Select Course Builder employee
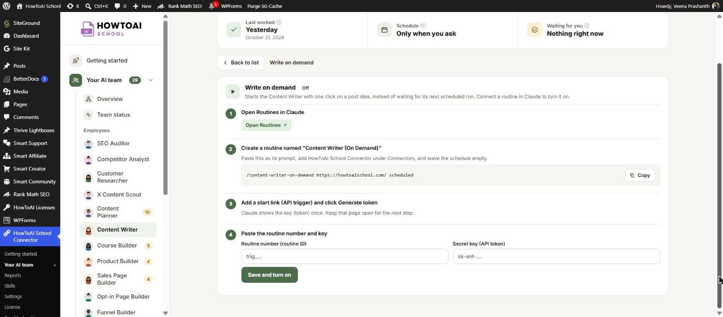This screenshot has height=317, width=723. (118, 246)
